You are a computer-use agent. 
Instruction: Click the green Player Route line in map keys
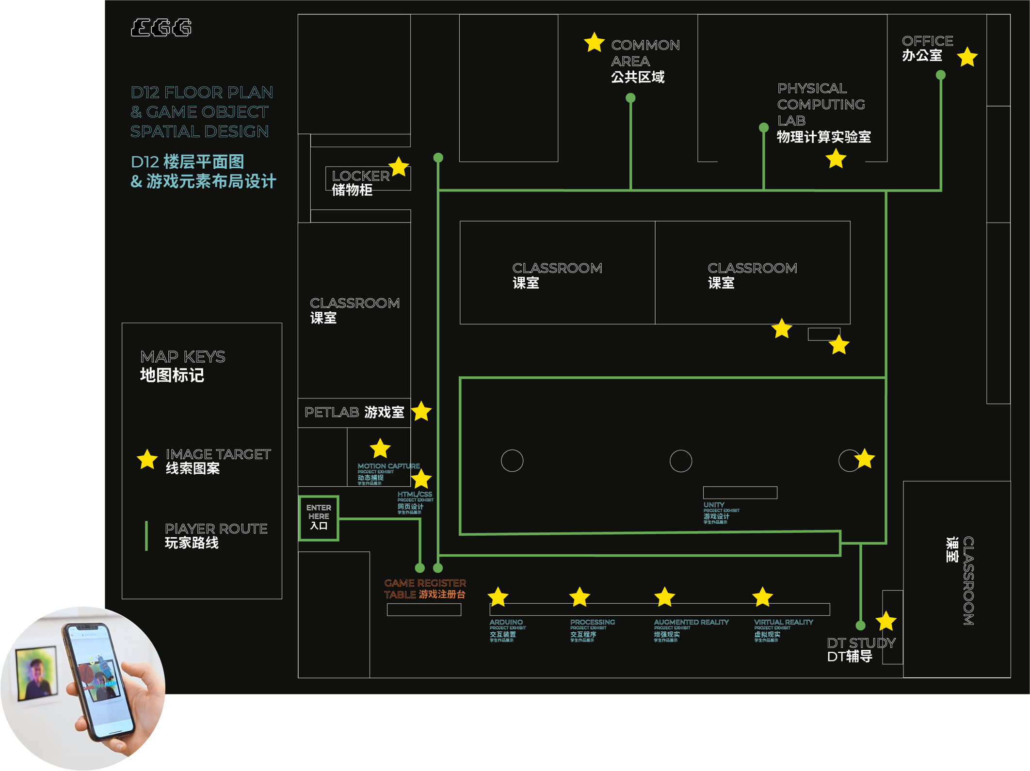tap(146, 536)
